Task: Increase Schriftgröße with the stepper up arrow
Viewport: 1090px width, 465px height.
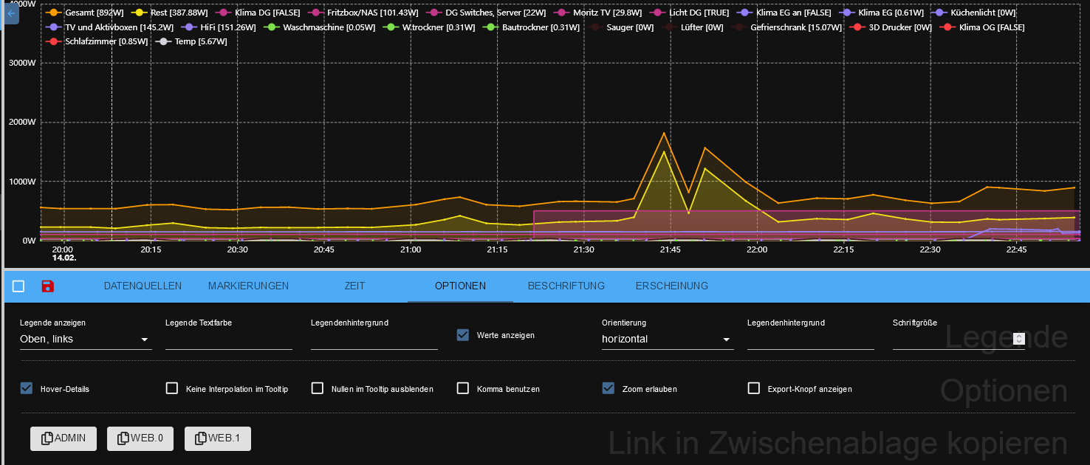Action: 1019,336
